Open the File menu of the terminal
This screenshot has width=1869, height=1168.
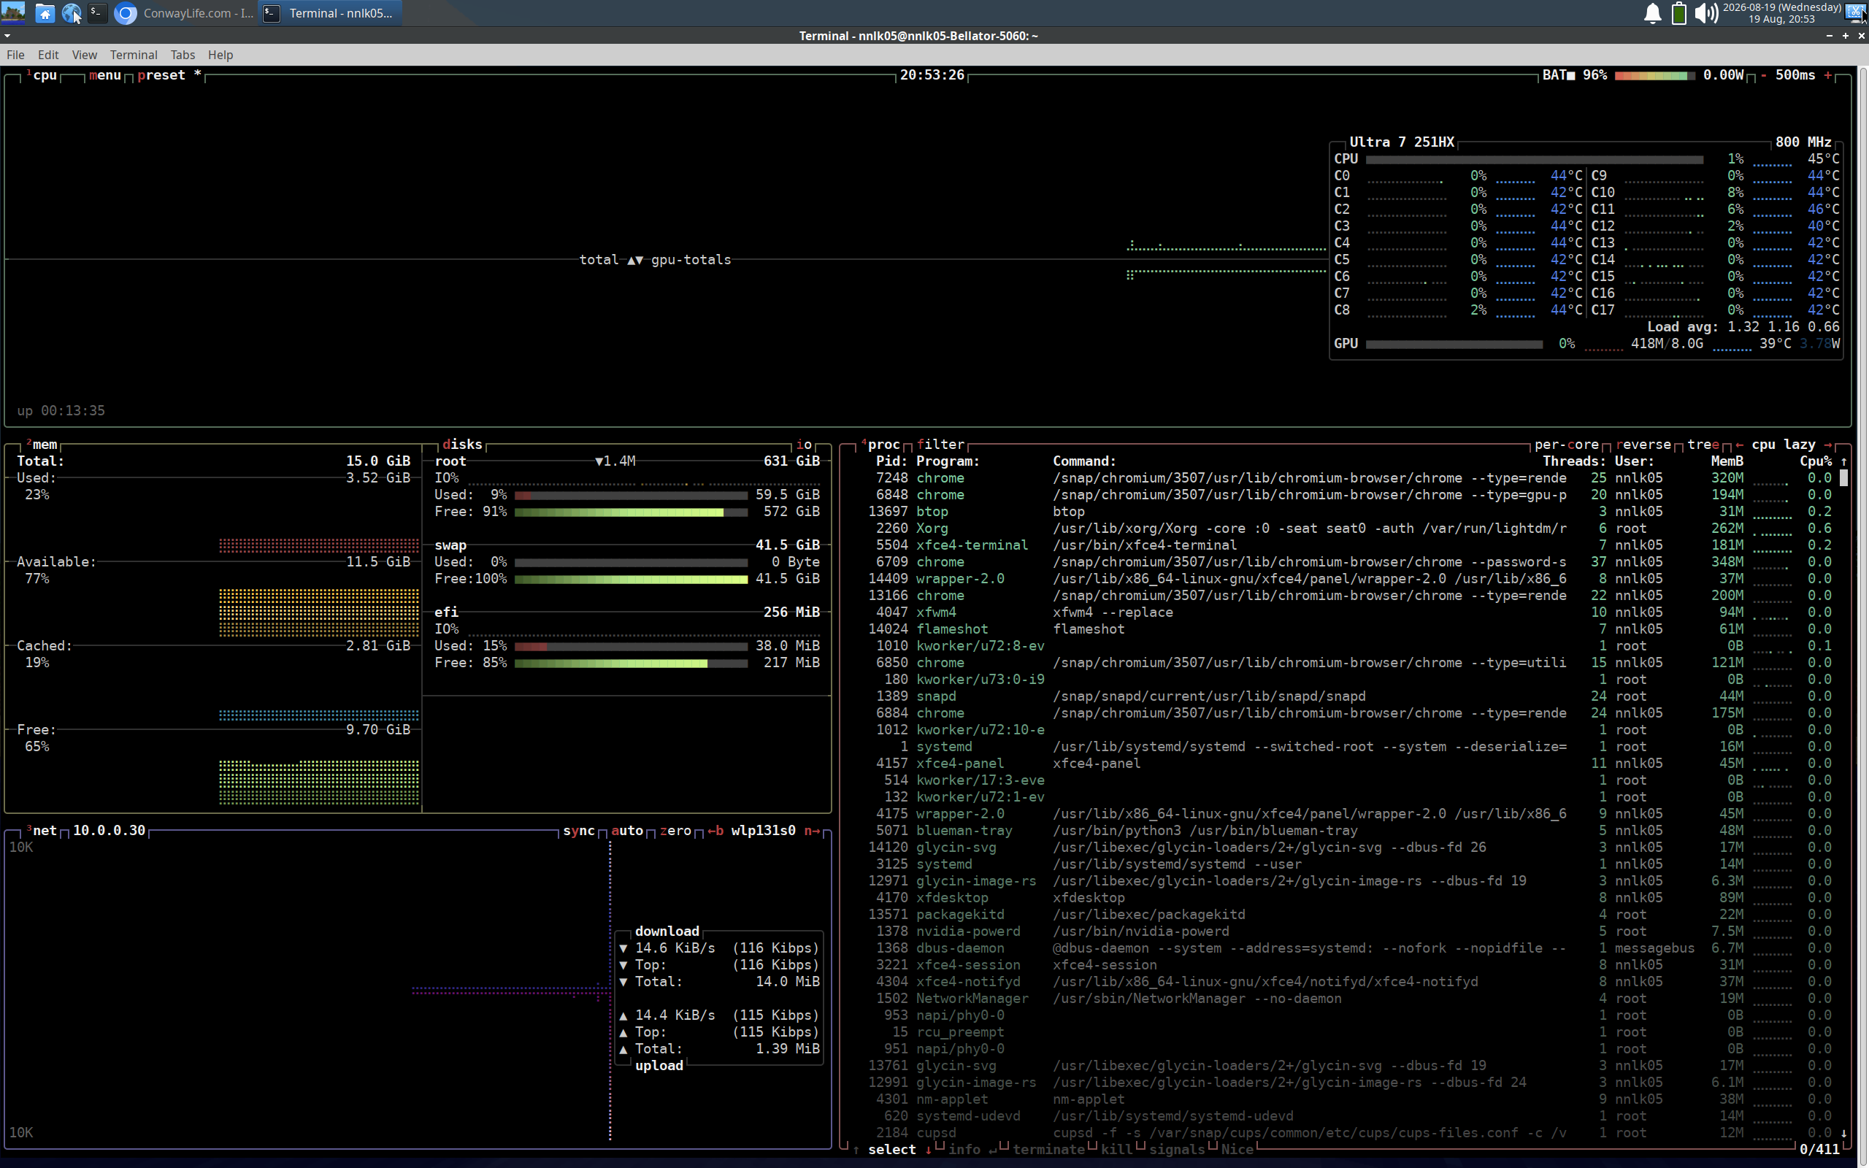point(15,55)
